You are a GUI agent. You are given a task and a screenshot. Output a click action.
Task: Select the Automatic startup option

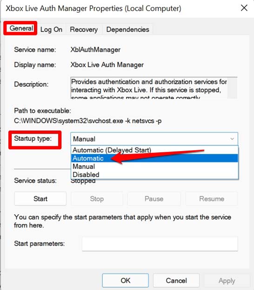click(x=155, y=158)
